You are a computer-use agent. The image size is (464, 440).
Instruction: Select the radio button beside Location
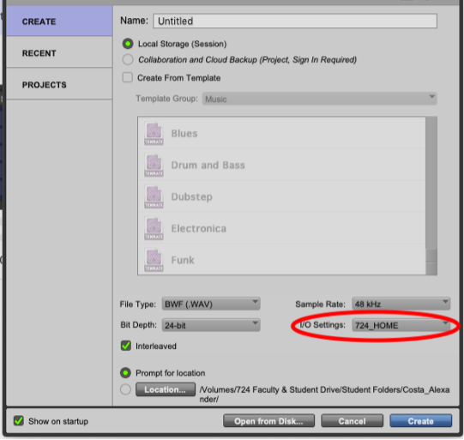(125, 389)
